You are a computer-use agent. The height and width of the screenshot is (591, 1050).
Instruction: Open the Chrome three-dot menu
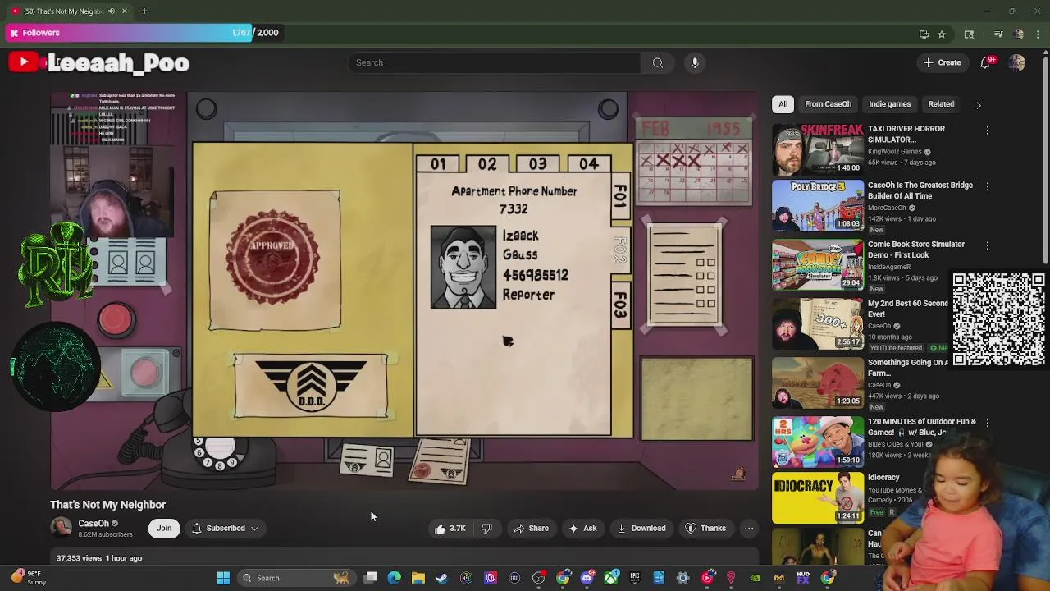(1039, 34)
